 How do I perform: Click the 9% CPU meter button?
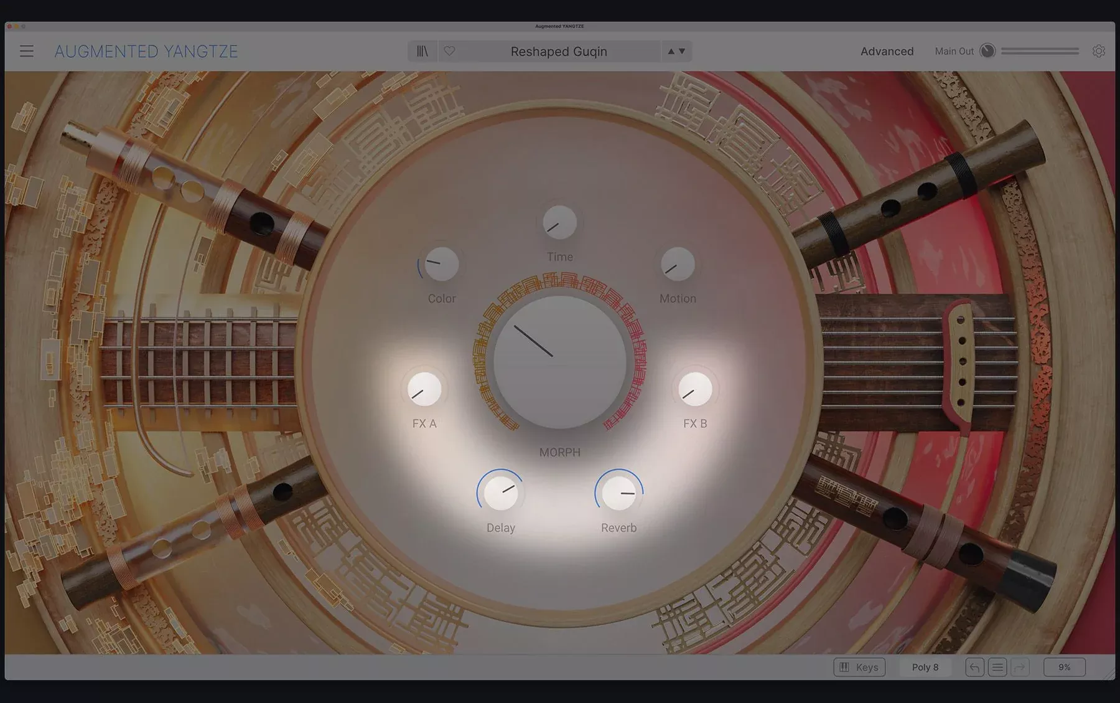[1065, 668]
